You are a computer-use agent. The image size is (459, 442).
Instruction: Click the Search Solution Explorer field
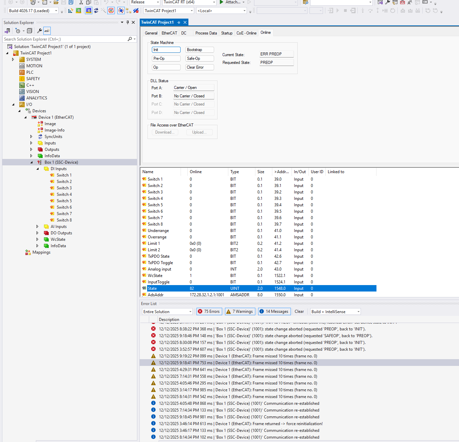64,39
